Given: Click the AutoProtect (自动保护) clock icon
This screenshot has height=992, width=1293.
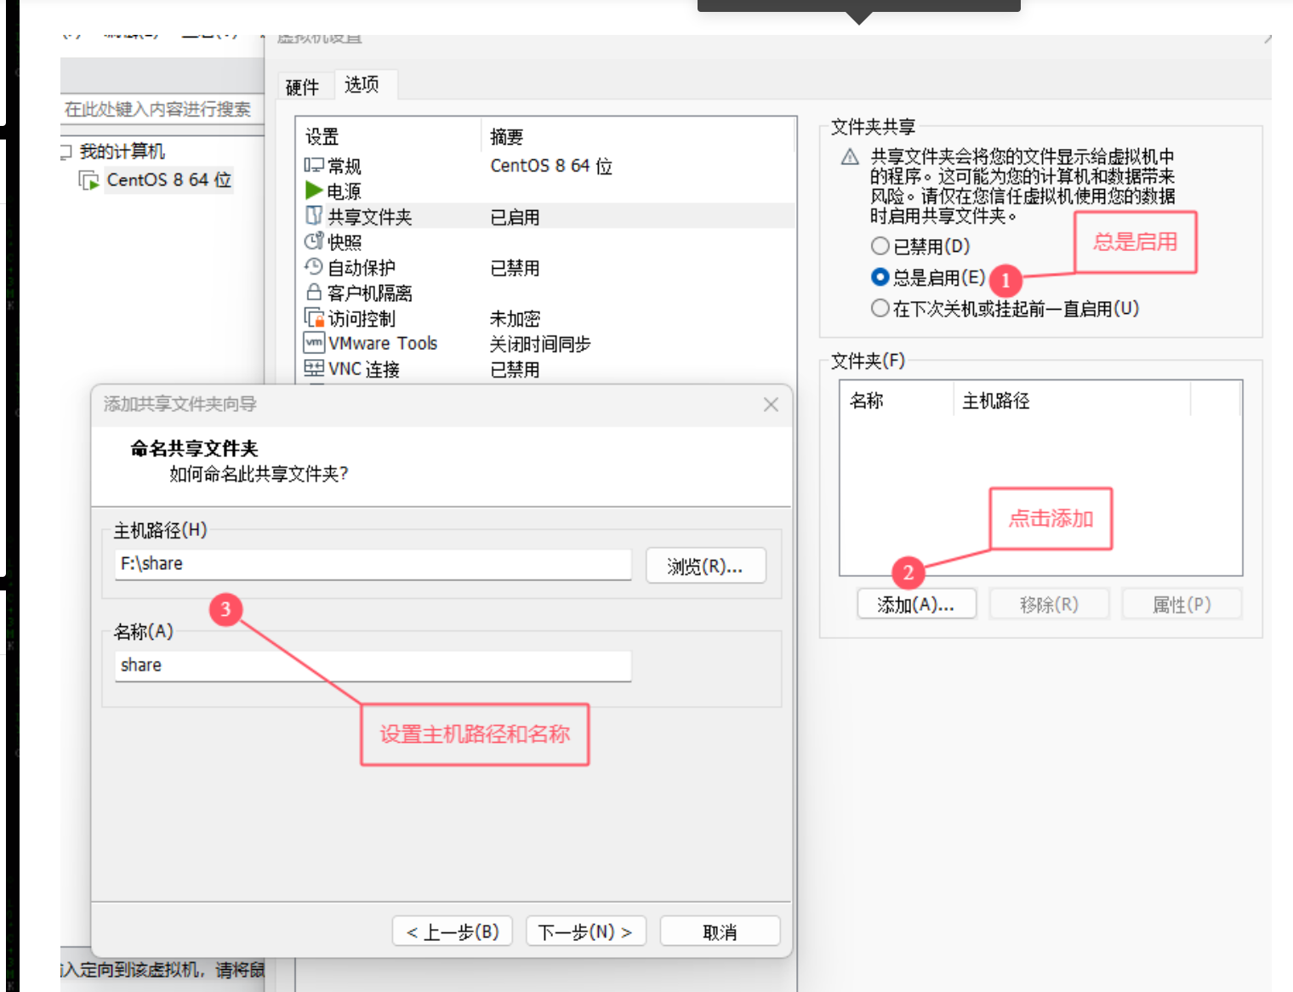Looking at the screenshot, I should point(314,267).
